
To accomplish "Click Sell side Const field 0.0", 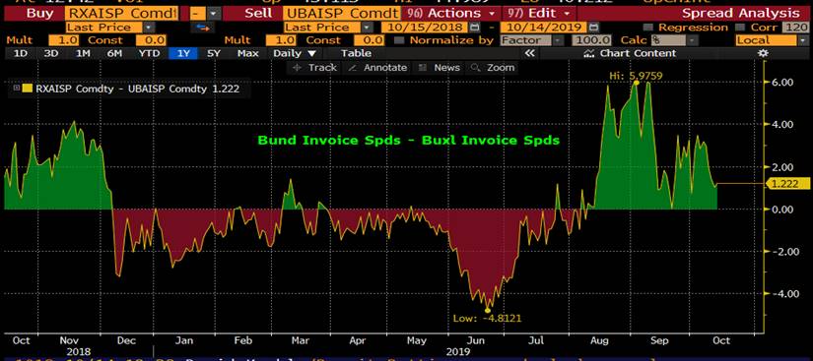I will click(x=369, y=39).
